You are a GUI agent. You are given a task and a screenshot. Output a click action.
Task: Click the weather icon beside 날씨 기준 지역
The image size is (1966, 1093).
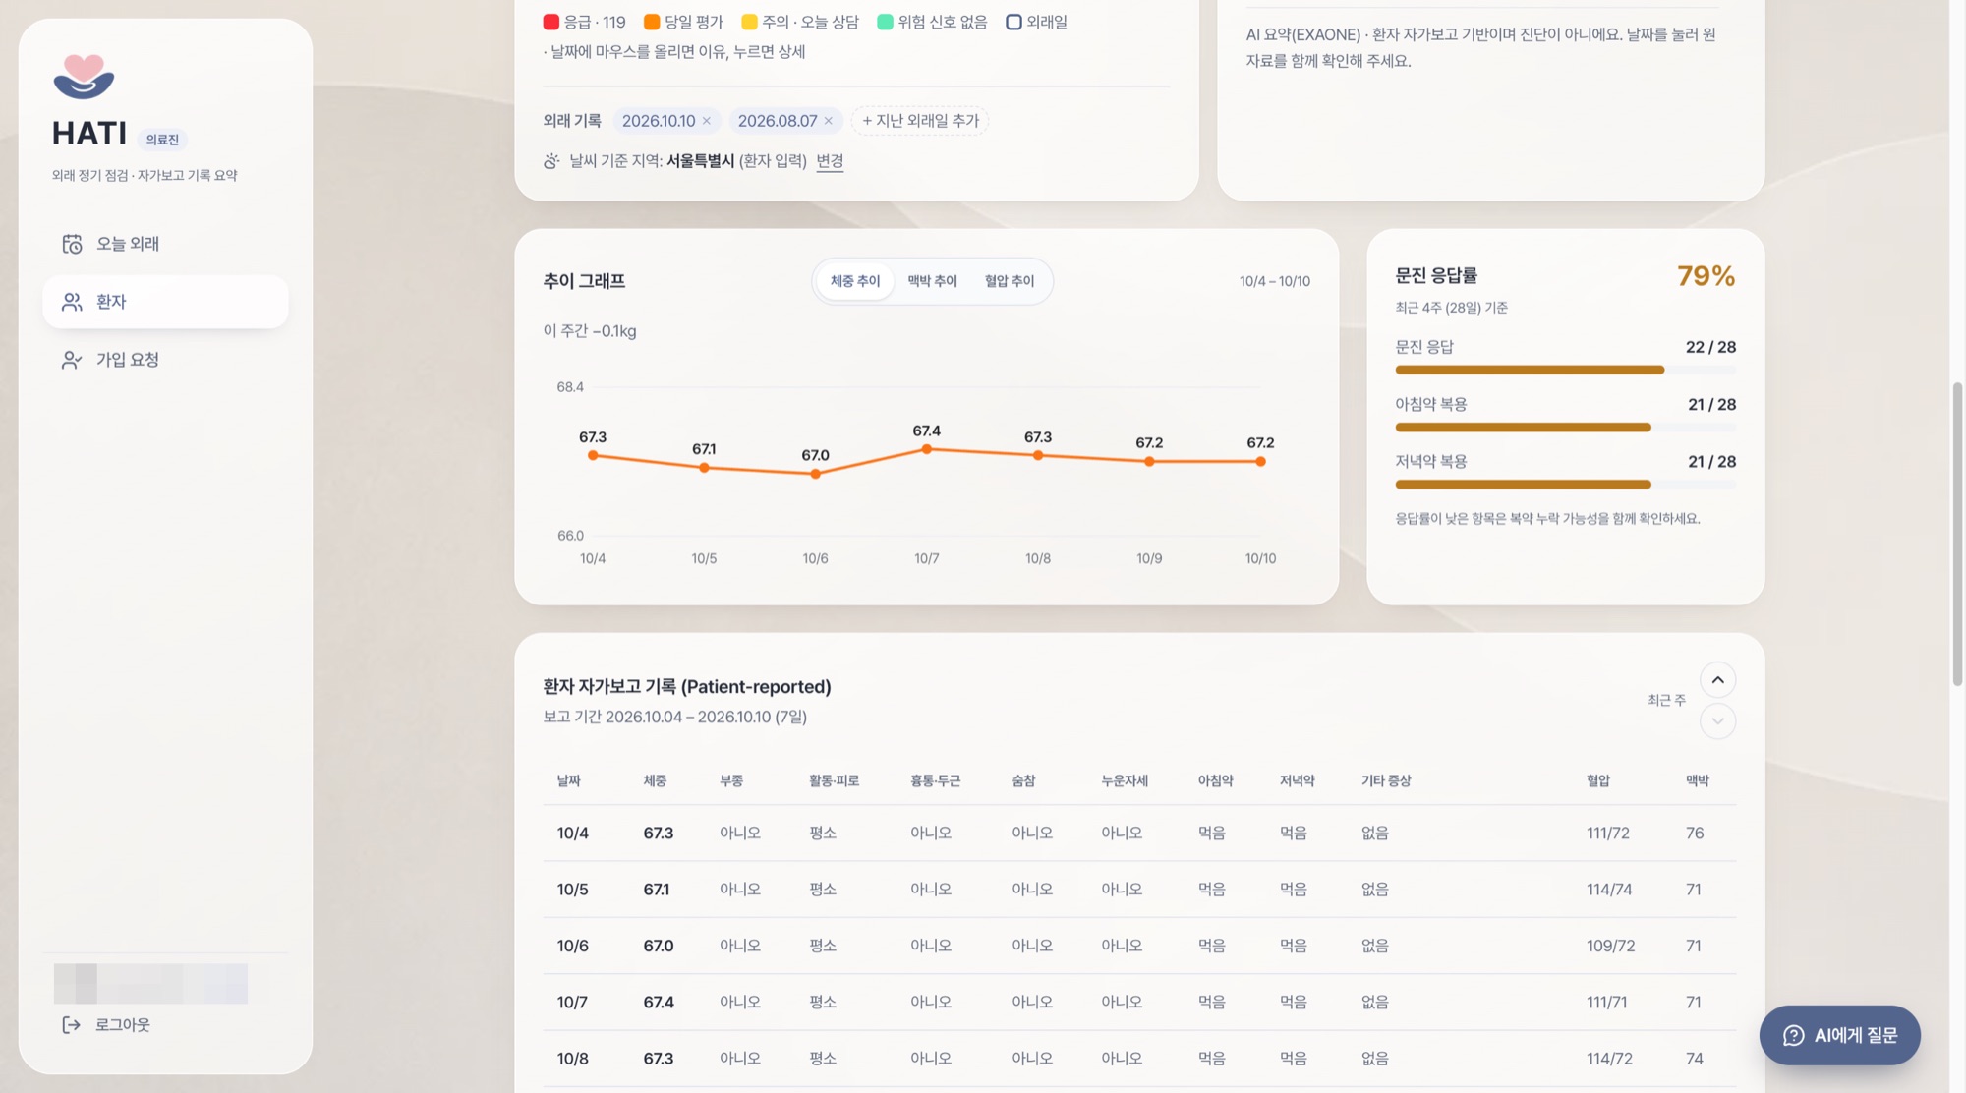pos(551,161)
